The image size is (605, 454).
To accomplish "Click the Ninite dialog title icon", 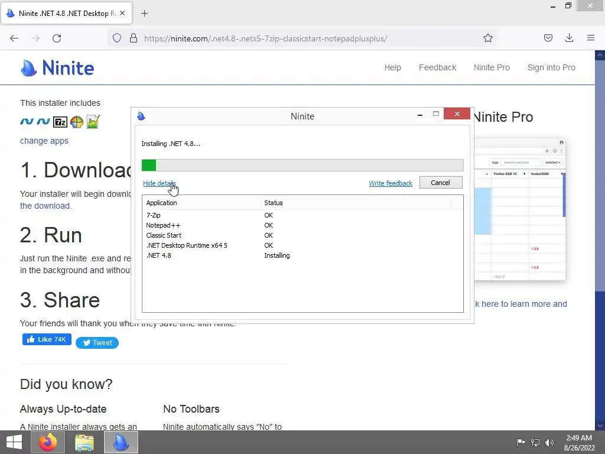I will pyautogui.click(x=141, y=116).
